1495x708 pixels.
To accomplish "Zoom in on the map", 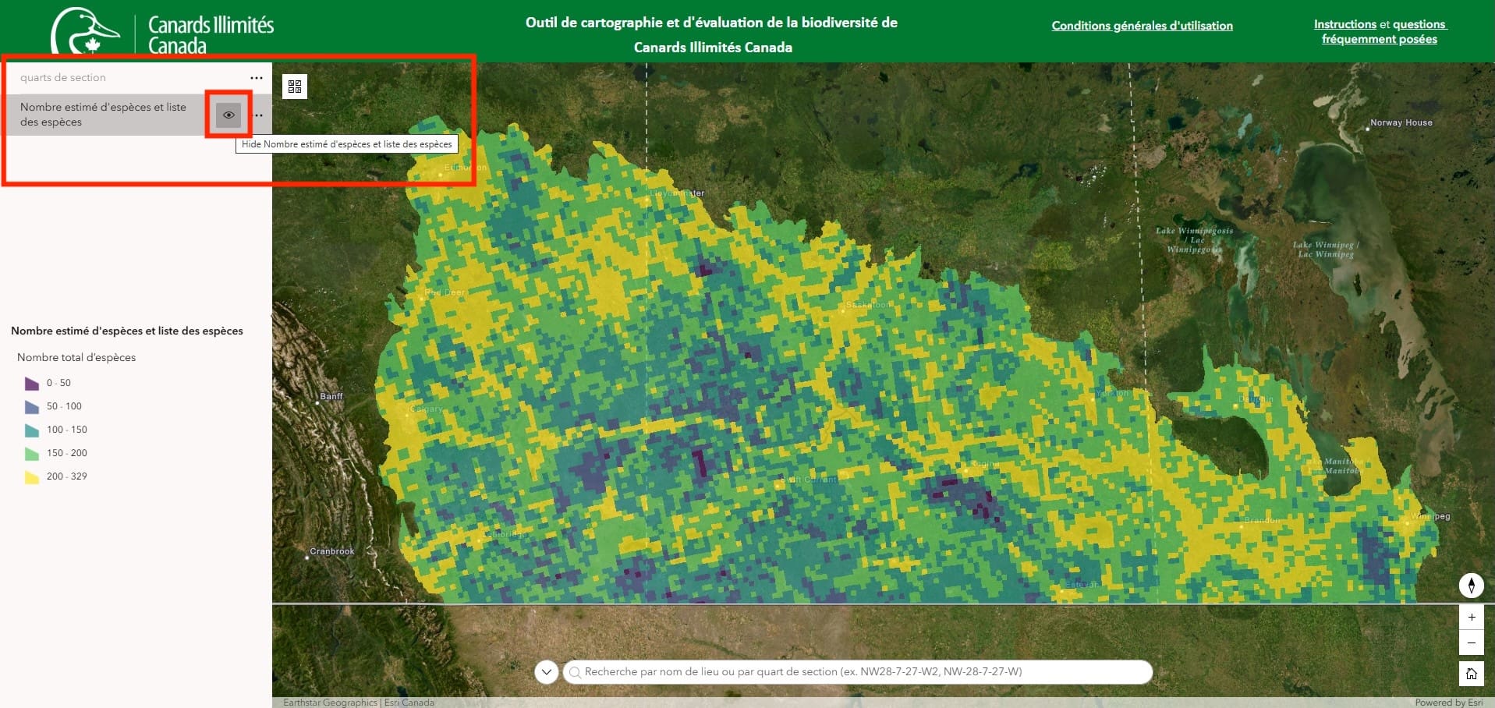I will coord(1471,617).
